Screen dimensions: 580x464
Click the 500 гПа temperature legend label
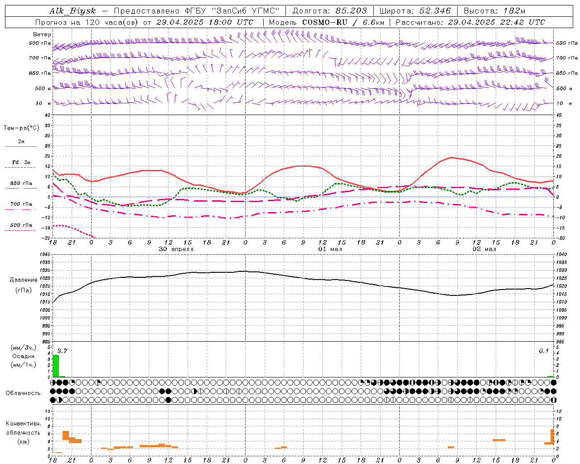point(21,225)
